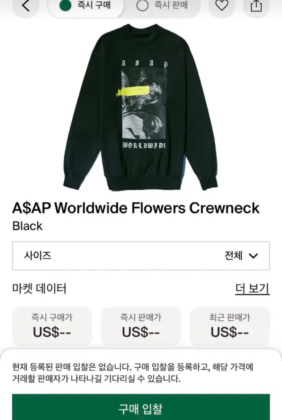Add item to favorites with heart icon
The height and width of the screenshot is (420, 282).
[x=222, y=6]
